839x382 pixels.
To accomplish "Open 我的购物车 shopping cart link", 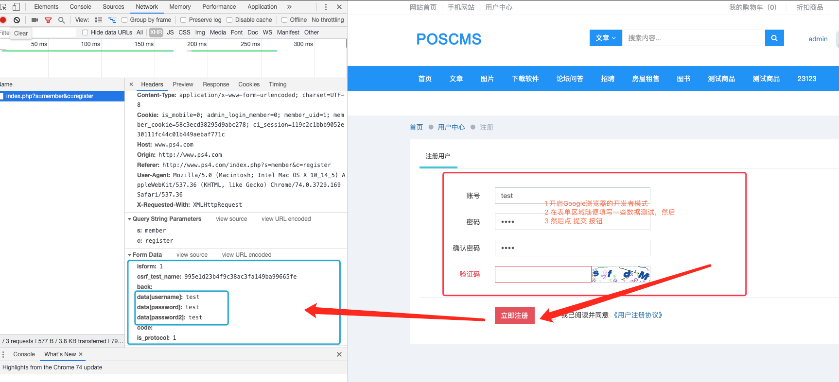I will click(x=752, y=7).
